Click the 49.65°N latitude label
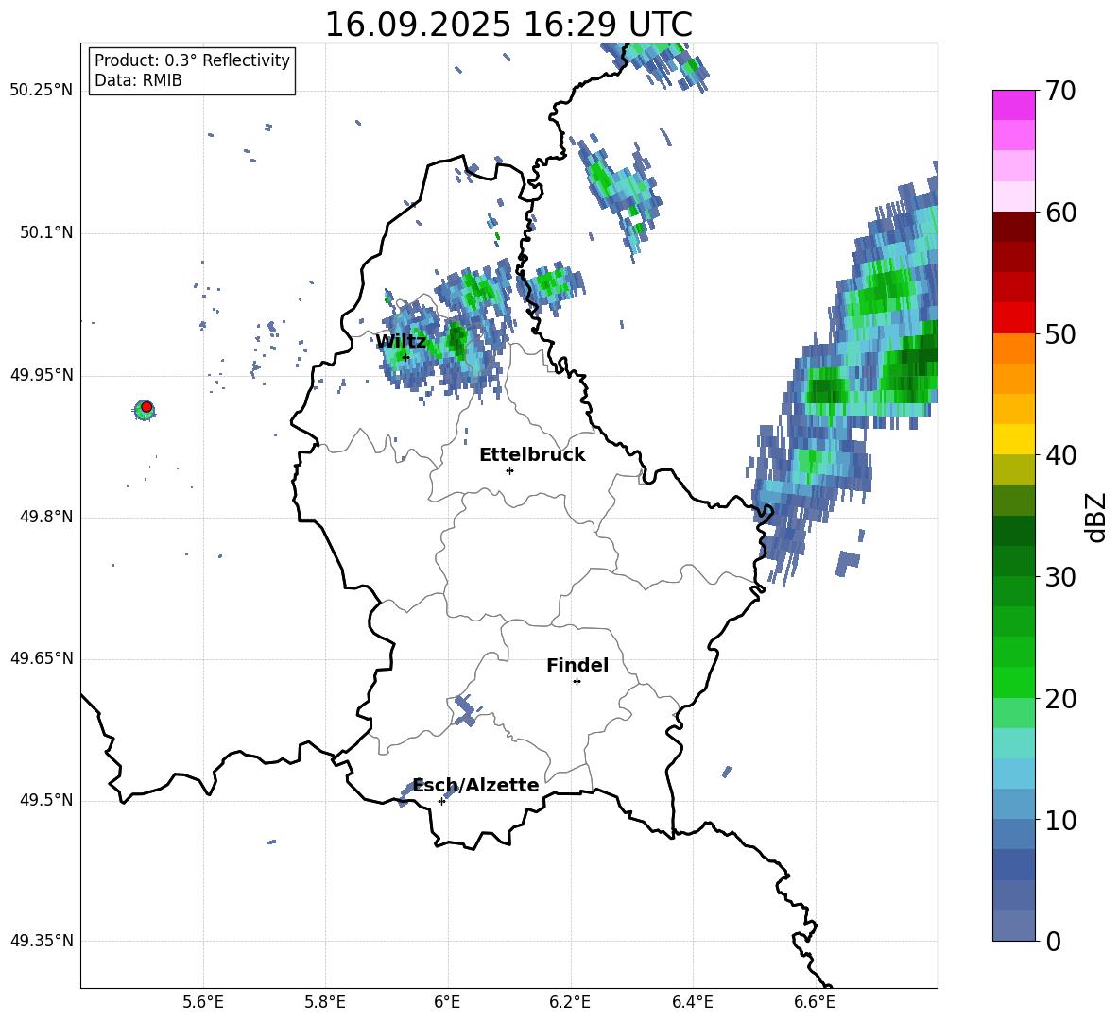Viewport: 1119px width, 1021px height. click(x=42, y=658)
